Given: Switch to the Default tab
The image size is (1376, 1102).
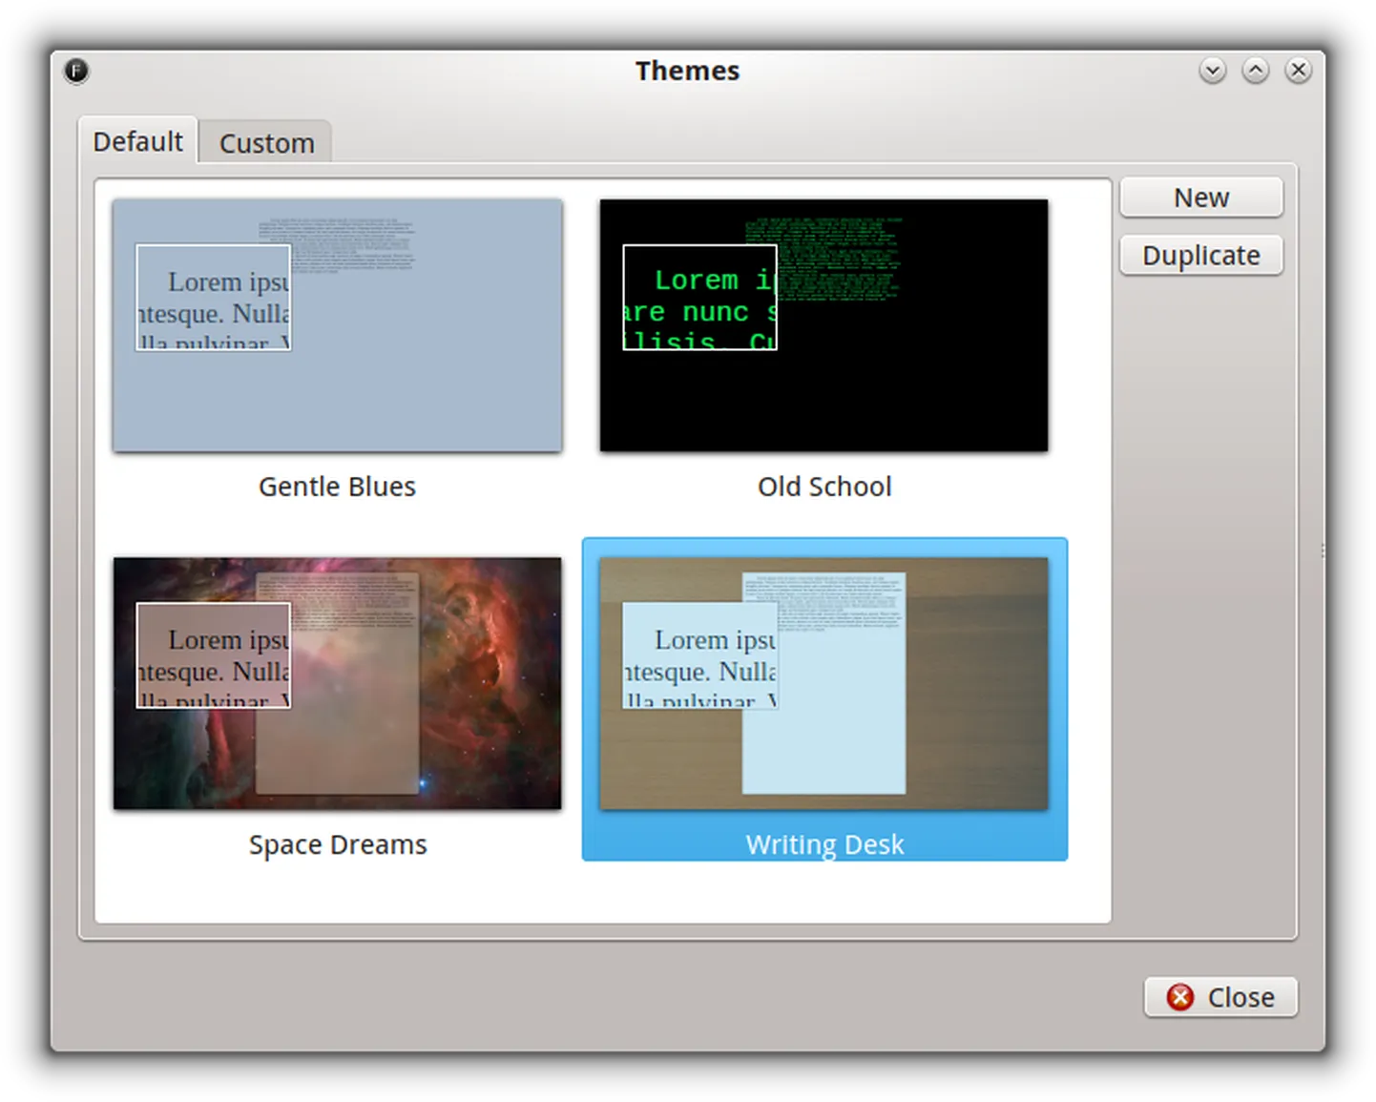Looking at the screenshot, I should (x=138, y=141).
